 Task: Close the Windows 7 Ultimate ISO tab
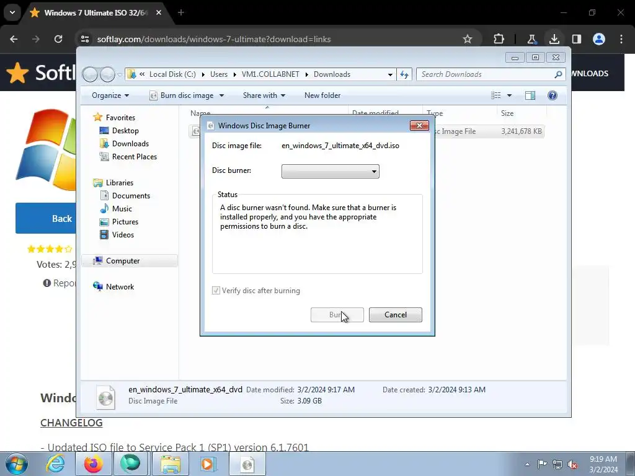[x=159, y=12]
